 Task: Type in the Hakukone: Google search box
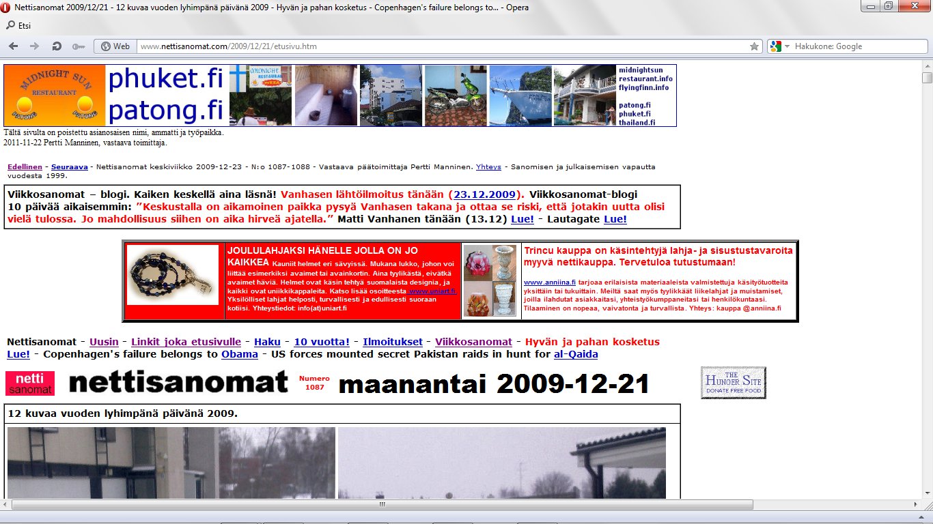coord(854,46)
